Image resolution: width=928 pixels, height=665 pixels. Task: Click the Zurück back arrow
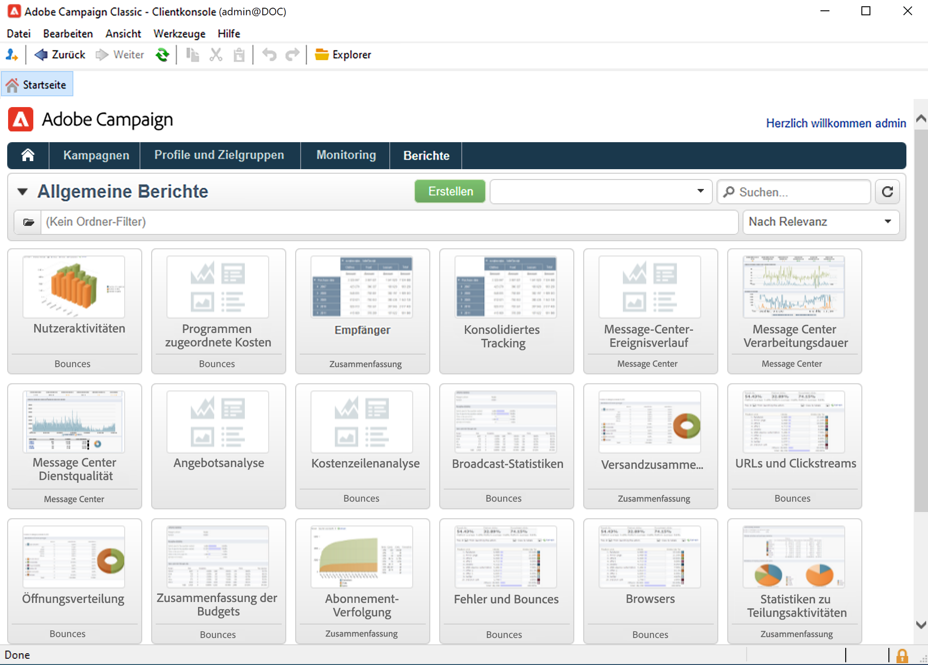(41, 55)
